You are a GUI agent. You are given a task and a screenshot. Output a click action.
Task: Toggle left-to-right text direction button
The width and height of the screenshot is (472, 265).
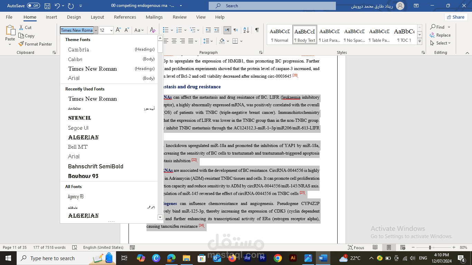point(227,30)
